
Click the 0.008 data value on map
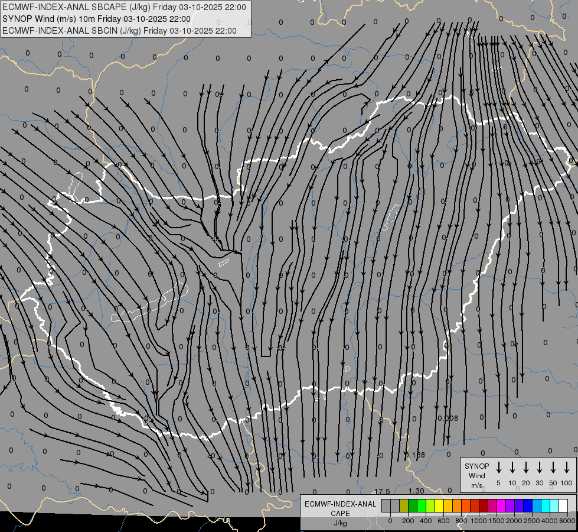point(448,418)
